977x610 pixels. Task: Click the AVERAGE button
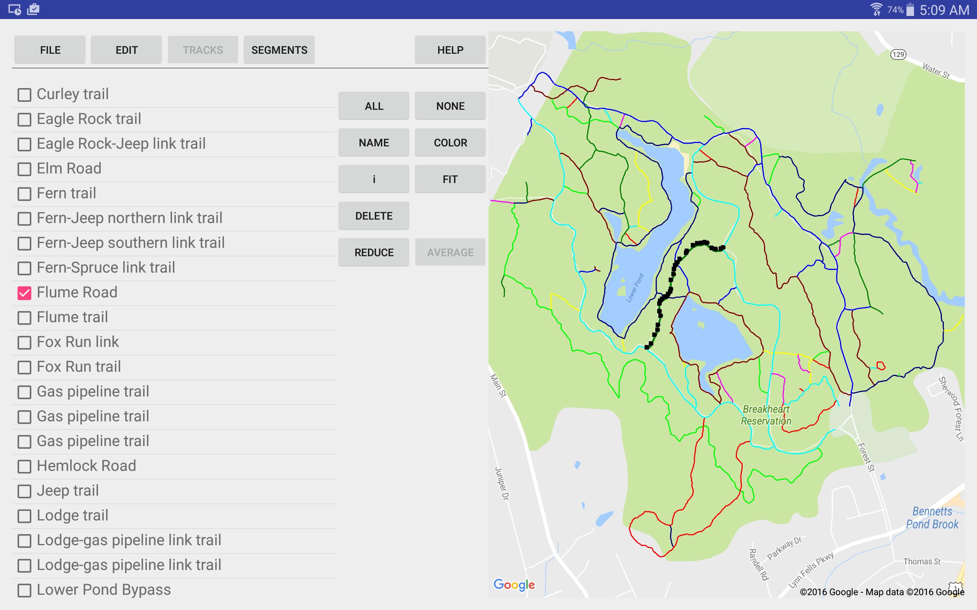[450, 252]
